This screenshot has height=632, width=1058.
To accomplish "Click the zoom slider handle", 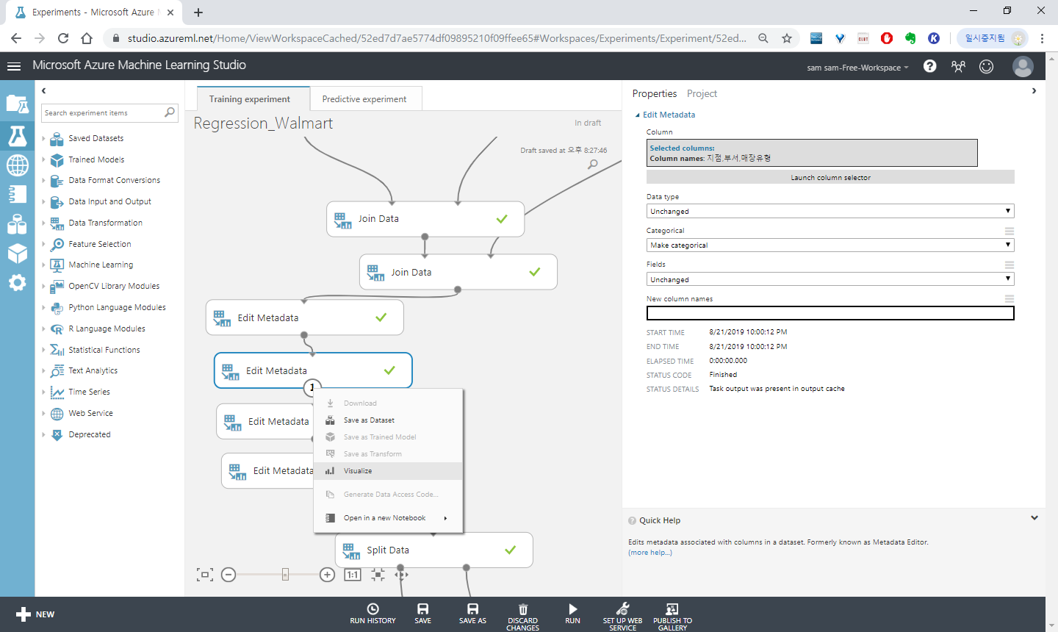I will [x=285, y=575].
